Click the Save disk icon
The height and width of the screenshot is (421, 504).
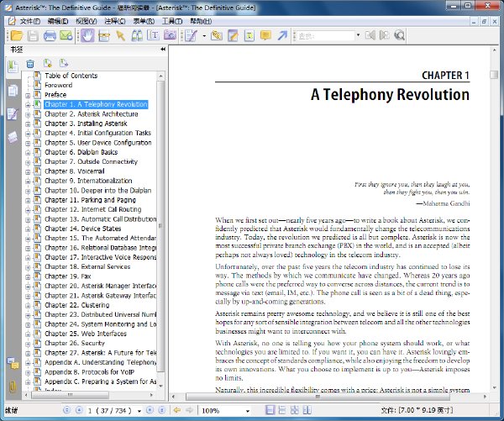click(33, 35)
